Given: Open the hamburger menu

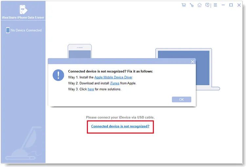Looking at the screenshot, I should (215, 5).
